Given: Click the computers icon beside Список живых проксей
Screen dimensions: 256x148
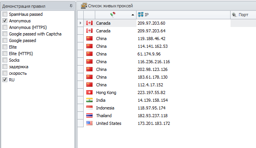Looking at the screenshot, I should coord(84,6).
